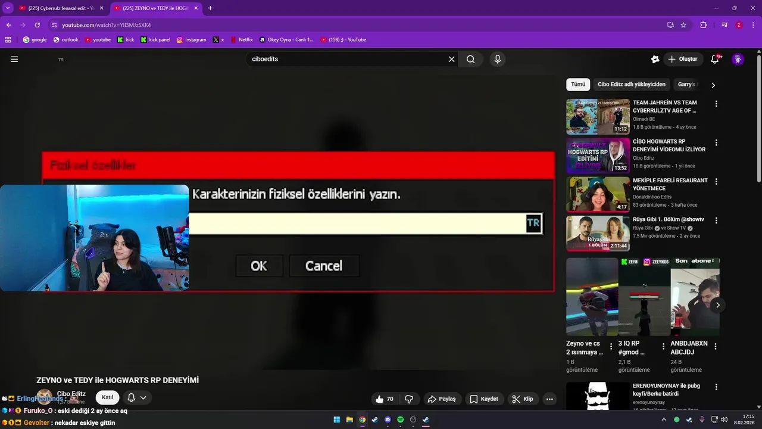Open the YouTube guide hamburger menu
The height and width of the screenshot is (429, 762).
coord(14,59)
